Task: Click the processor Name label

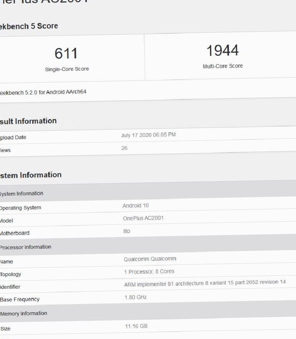Action: pos(6,262)
